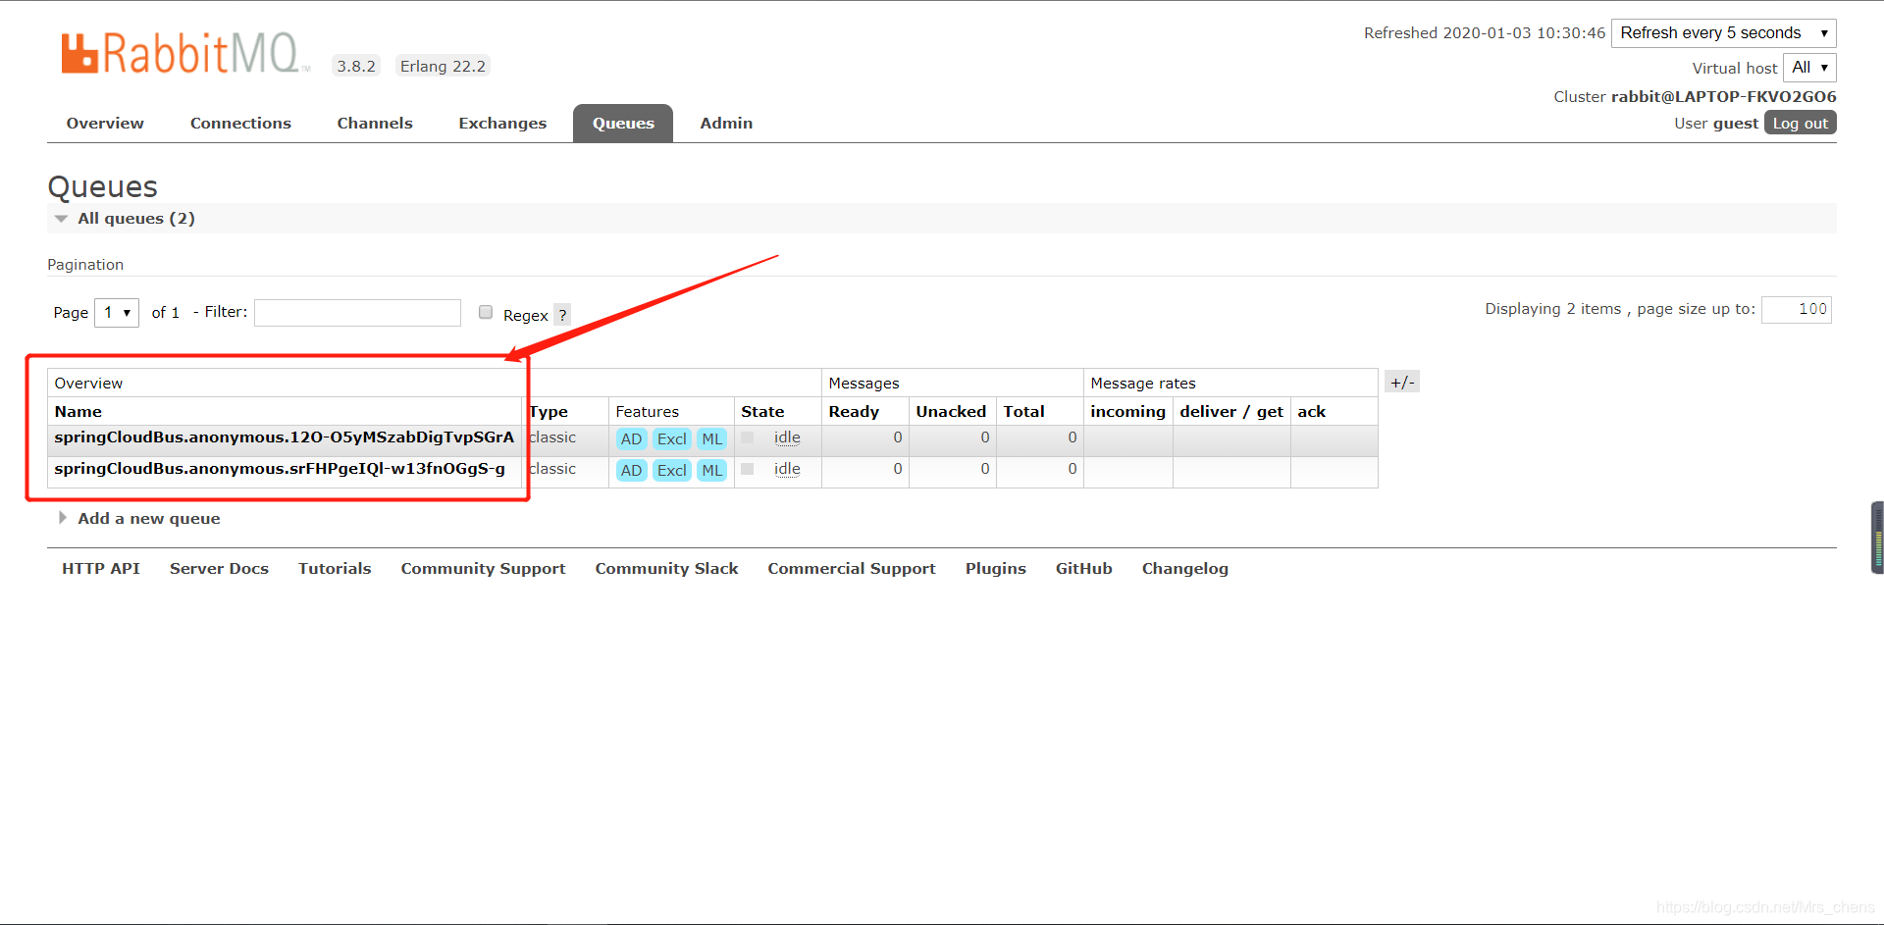Screen dimensions: 1884x925
Task: Click the AD feature badge of queue srFHPgeIQl-w13fnOGgS-g
Action: pyautogui.click(x=631, y=471)
